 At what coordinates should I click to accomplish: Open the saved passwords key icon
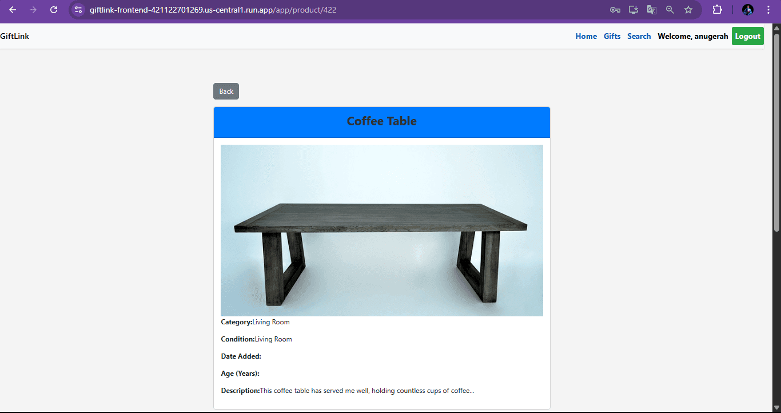[615, 10]
